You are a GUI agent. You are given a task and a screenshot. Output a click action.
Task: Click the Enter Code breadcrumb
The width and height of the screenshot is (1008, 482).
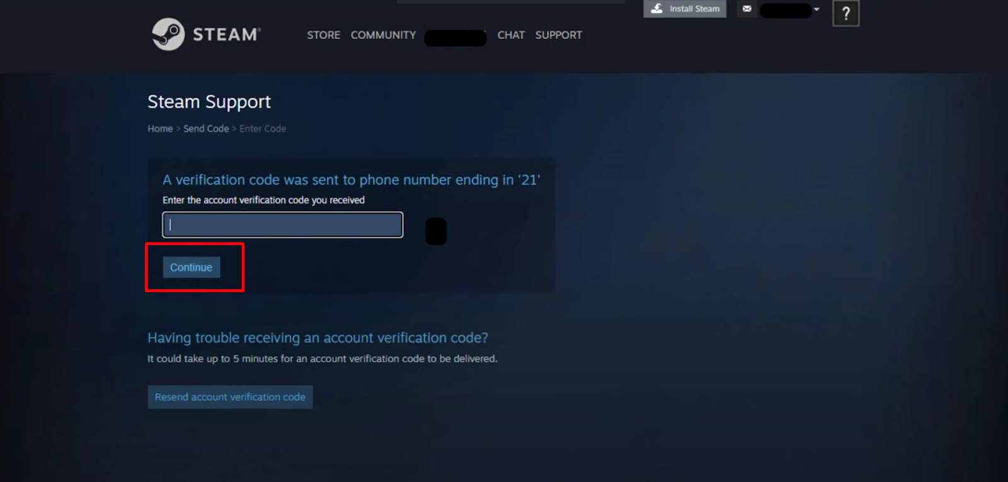click(263, 129)
